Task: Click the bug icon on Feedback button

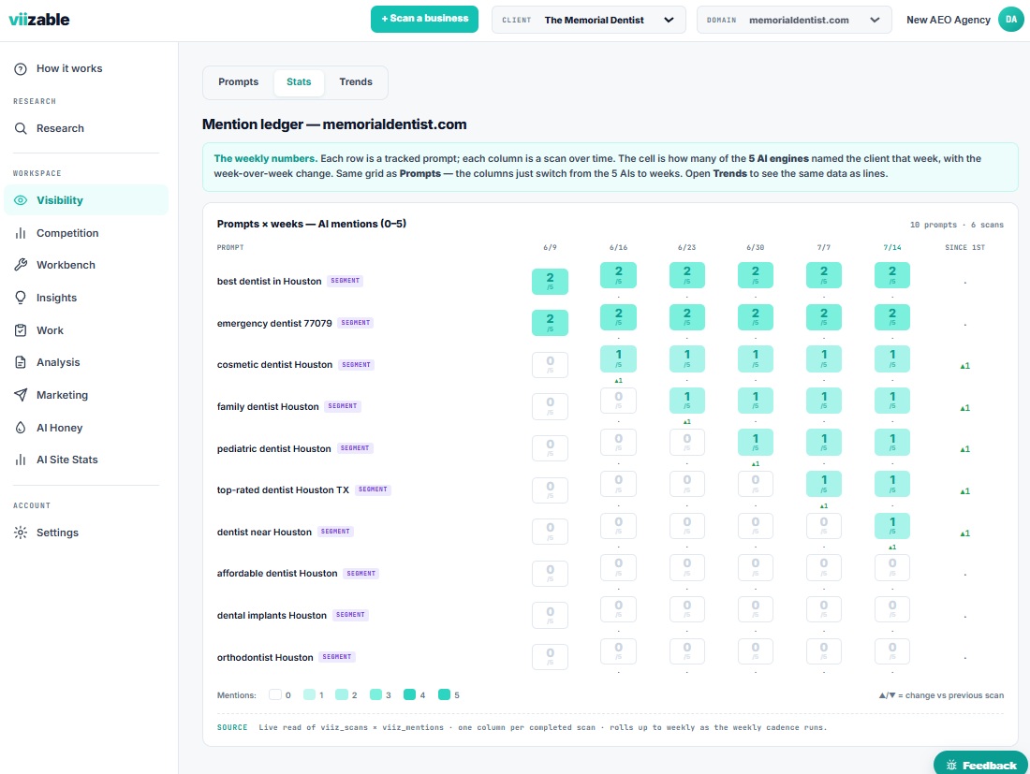Action: 951,766
